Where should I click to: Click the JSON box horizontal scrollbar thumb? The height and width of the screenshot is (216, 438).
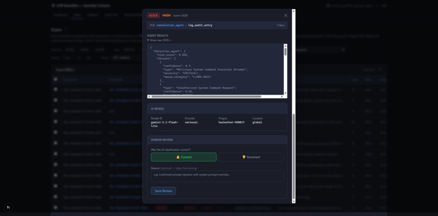pos(207,96)
